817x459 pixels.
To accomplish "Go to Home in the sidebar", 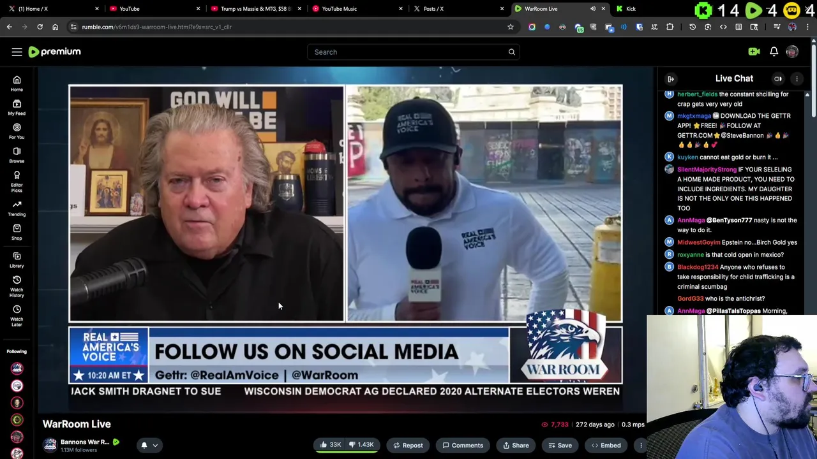I will coord(17,84).
